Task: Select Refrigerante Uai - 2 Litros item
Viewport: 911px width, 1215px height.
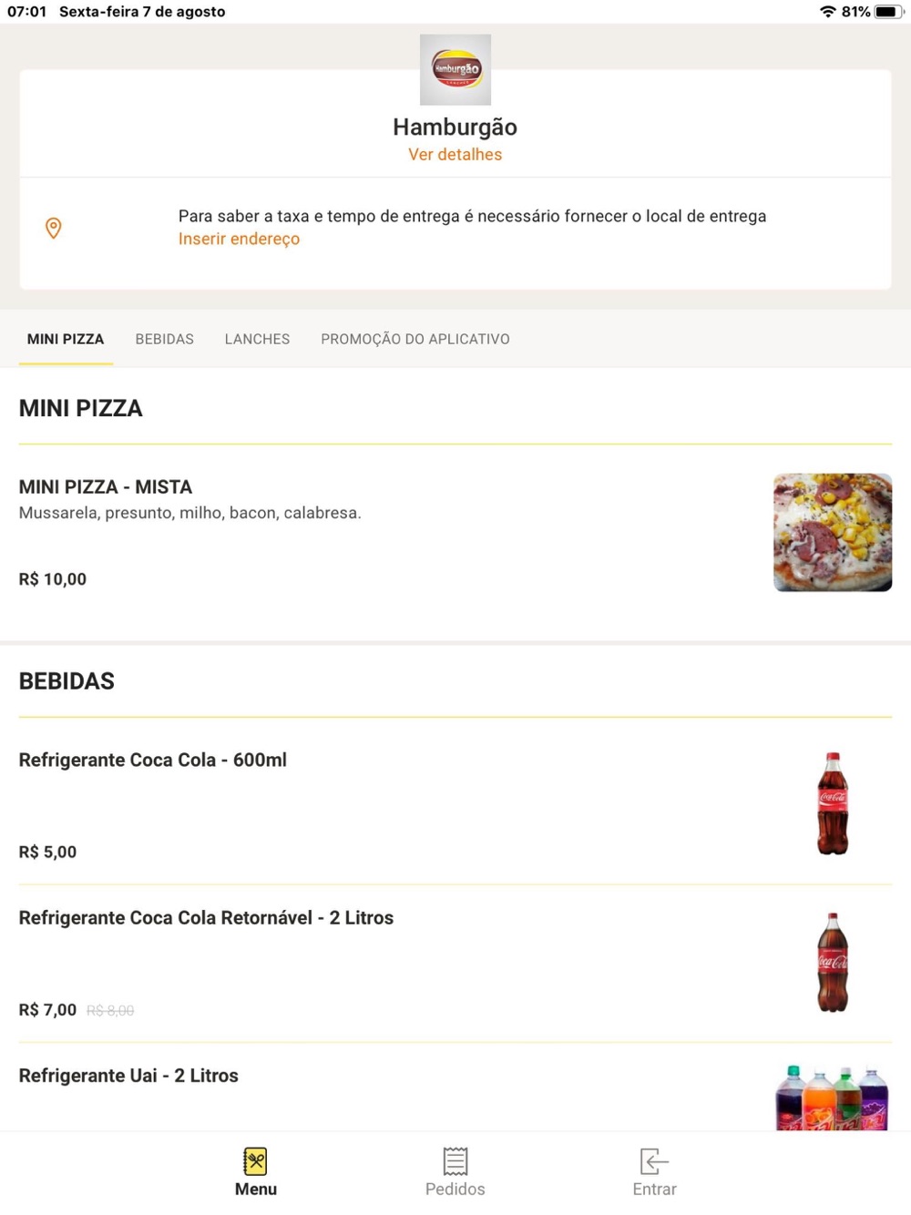Action: (x=128, y=1076)
